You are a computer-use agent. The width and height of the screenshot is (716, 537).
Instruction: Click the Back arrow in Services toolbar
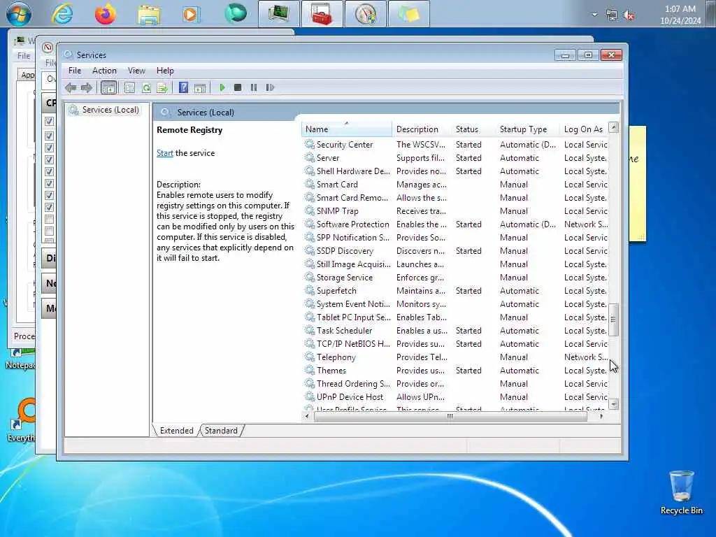click(x=71, y=87)
